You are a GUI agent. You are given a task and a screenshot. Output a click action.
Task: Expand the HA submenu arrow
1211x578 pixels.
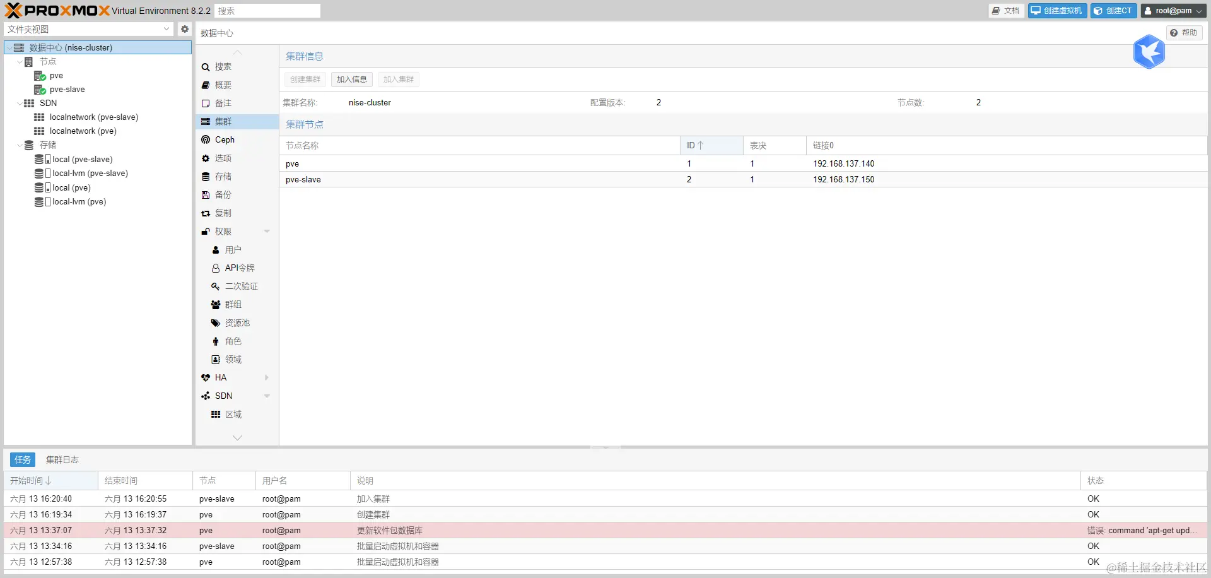pos(267,378)
